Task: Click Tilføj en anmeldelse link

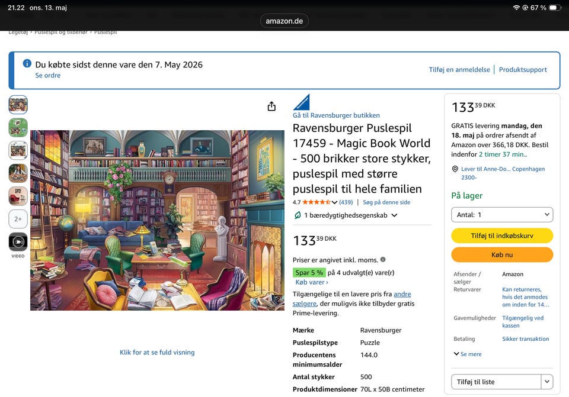Action: tap(459, 70)
